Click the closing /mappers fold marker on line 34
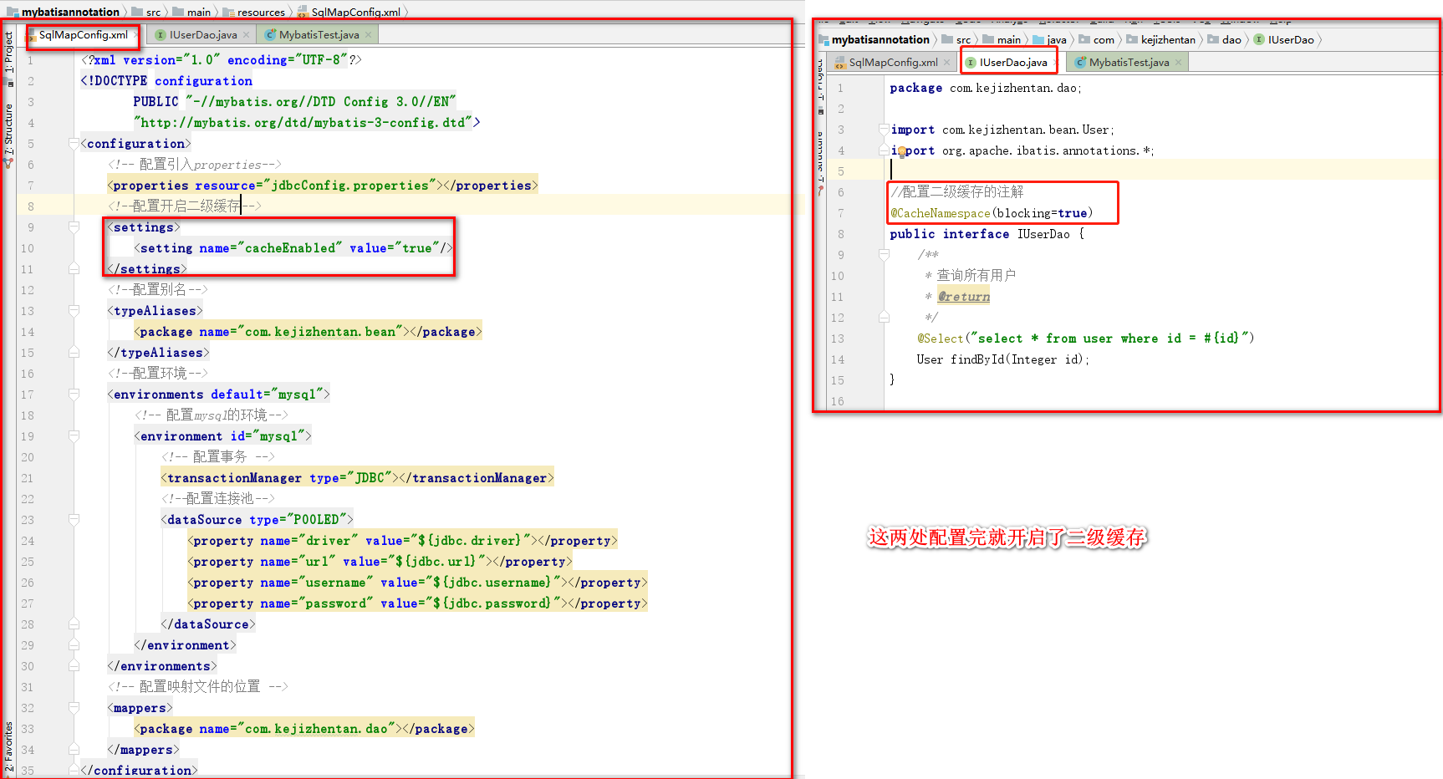This screenshot has width=1443, height=779. (74, 750)
